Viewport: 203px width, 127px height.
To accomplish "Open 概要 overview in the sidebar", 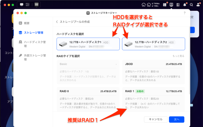I will coord(27,23).
